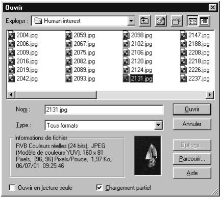Select file 2098.jpg
The height and width of the screenshot is (197, 220).
pos(137,35)
